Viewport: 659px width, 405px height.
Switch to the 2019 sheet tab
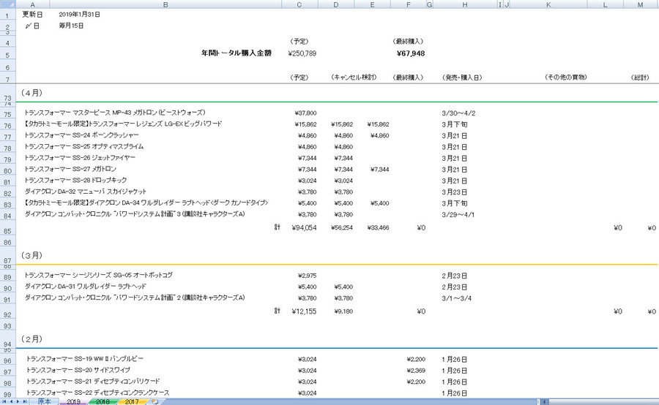(x=73, y=401)
